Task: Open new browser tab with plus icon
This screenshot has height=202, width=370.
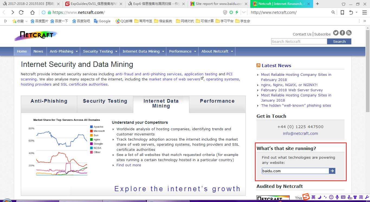Action: 317,4
